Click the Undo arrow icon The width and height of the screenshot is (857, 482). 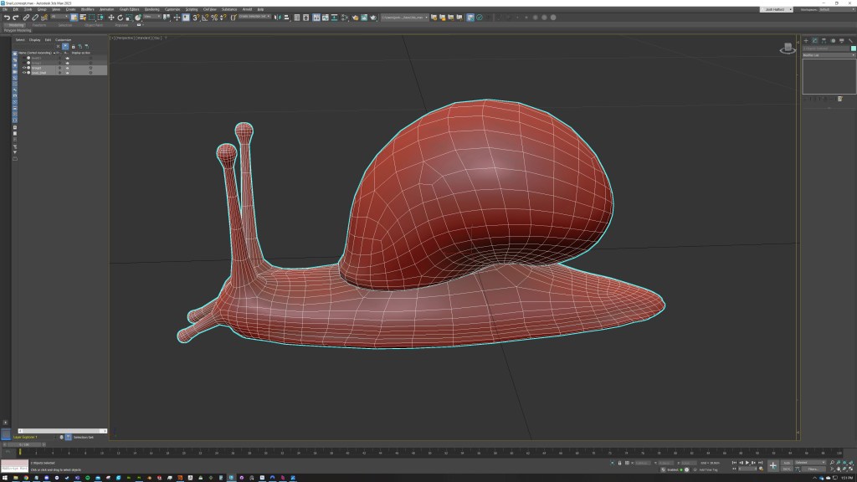click(x=7, y=17)
